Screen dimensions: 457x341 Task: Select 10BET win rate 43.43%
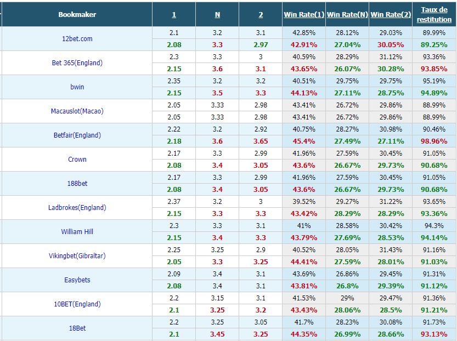[304, 310]
